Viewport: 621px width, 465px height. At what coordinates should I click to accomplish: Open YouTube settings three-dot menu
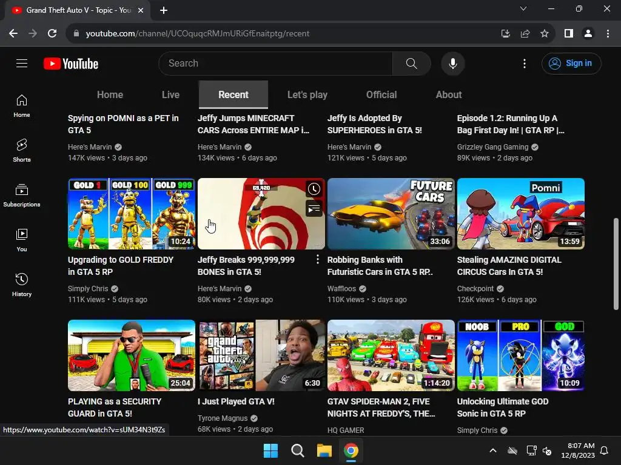pyautogui.click(x=525, y=63)
